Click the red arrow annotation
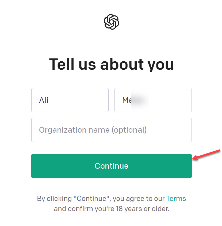Viewport: 222px width, 226px height. point(206,155)
